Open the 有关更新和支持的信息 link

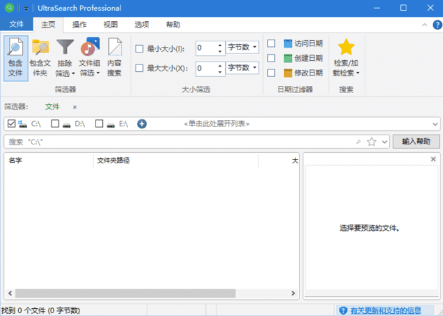385,310
